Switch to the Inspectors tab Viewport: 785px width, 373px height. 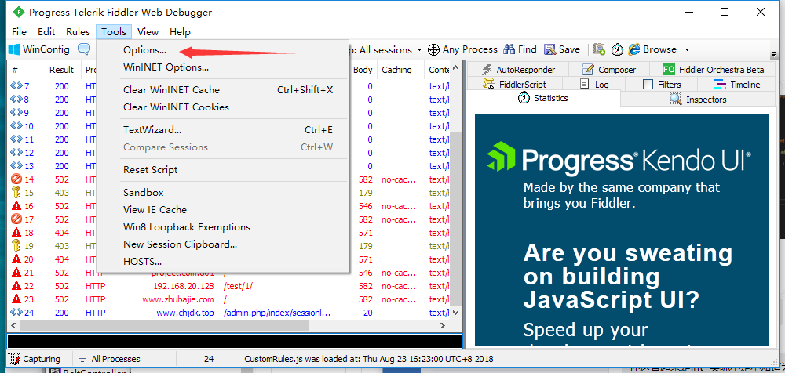pos(698,100)
